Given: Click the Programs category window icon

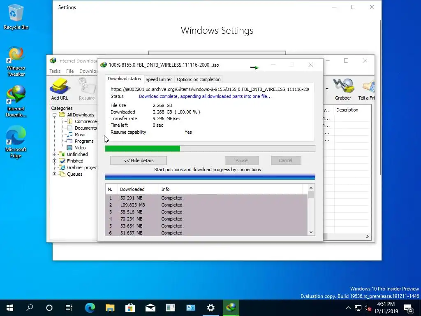Looking at the screenshot, I should (x=69, y=141).
